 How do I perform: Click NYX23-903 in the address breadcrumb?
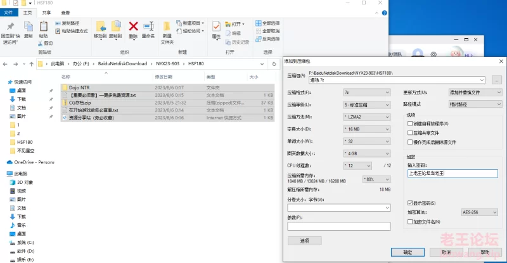click(x=167, y=64)
